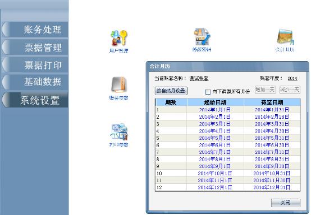Viewport: 311px width, 215px height.
Task: Click the 增加一天 button
Action: click(265, 90)
